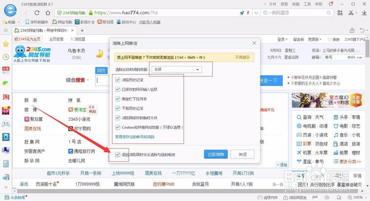This screenshot has width=370, height=201.
Task: Open the 查看 menu
Action: click(284, 4)
